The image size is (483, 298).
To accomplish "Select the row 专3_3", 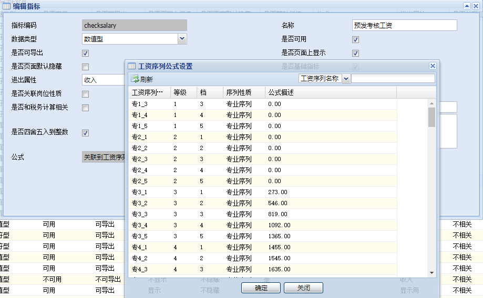I will 262,215.
